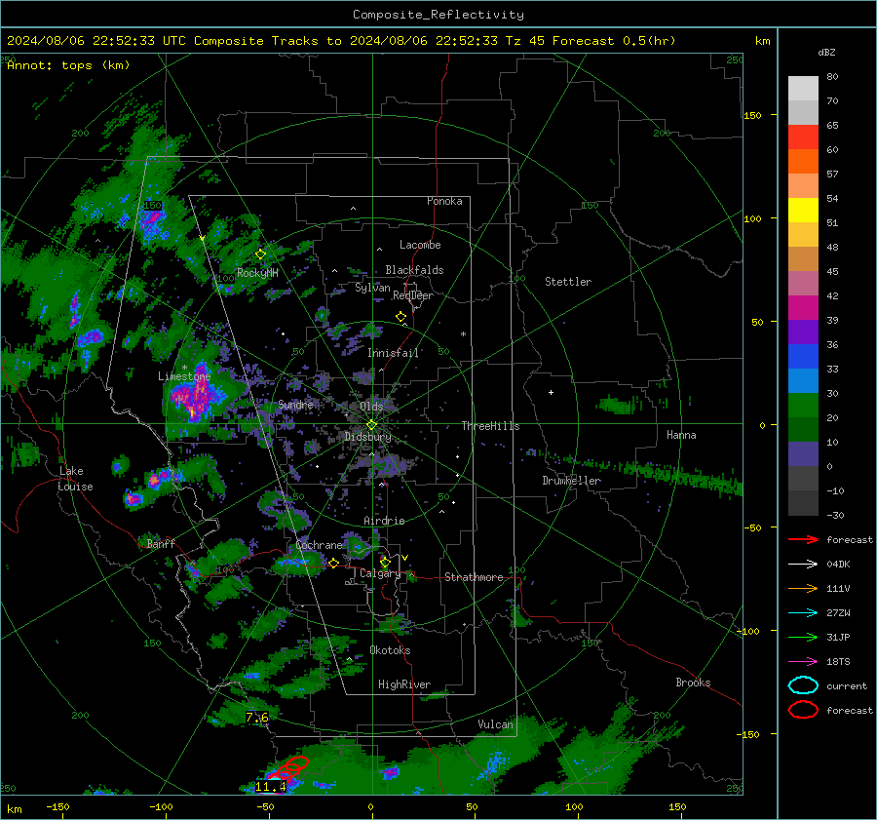The width and height of the screenshot is (877, 820).
Task: Click the RedDeer city label
Action: [413, 295]
